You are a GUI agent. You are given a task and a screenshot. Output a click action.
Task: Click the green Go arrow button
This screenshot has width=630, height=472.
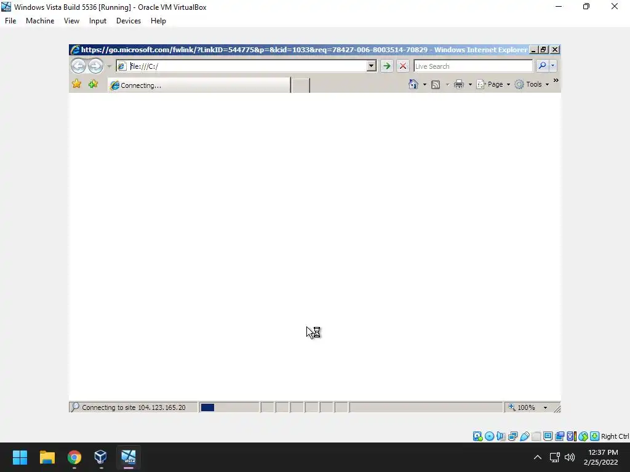[386, 66]
